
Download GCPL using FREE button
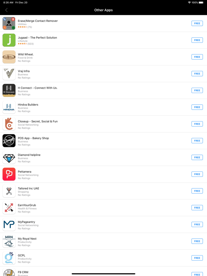tap(197, 258)
